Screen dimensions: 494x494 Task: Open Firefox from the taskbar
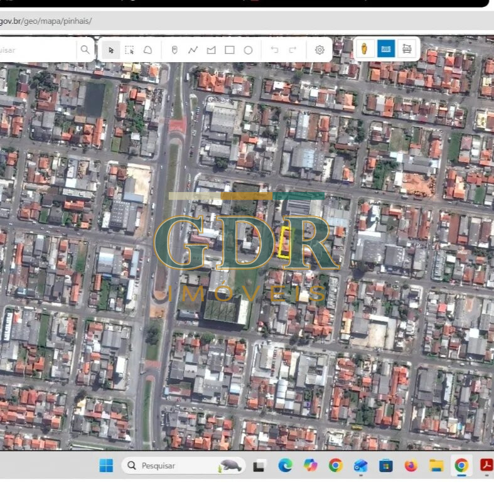(411, 465)
